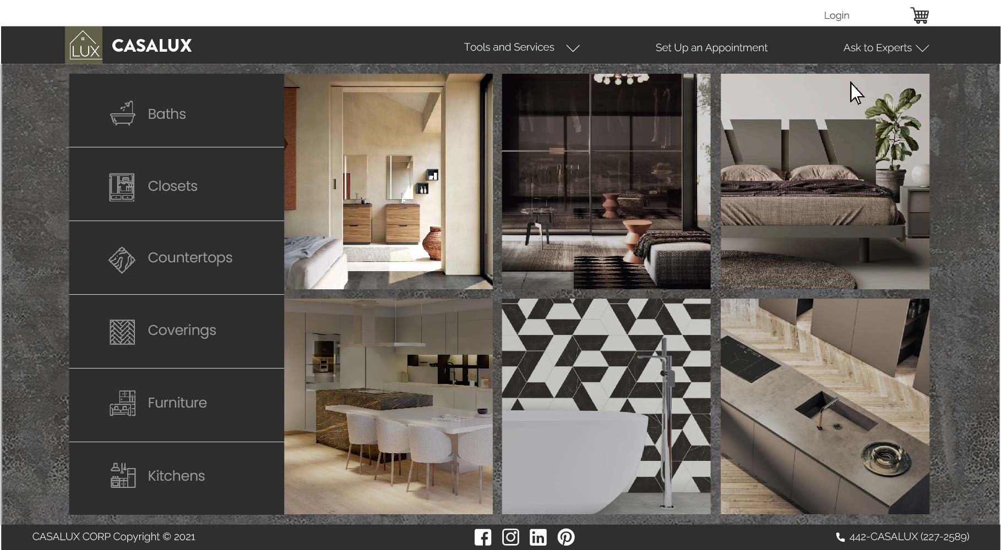The width and height of the screenshot is (1001, 550).
Task: Click the Baths bathtub icon
Action: click(x=122, y=113)
